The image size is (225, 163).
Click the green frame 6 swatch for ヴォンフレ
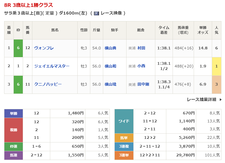point(18,48)
